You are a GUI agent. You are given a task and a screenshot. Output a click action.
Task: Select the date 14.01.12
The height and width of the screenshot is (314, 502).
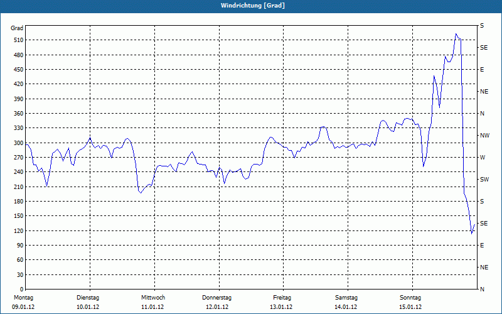point(346,307)
